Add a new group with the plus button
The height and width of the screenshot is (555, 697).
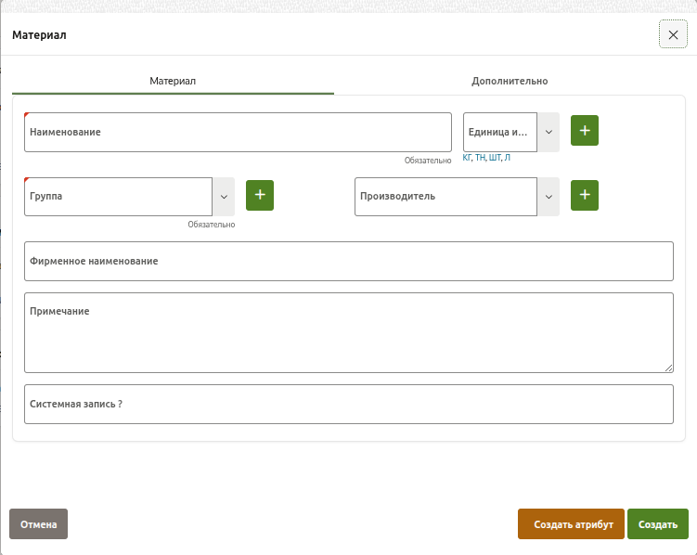(259, 196)
